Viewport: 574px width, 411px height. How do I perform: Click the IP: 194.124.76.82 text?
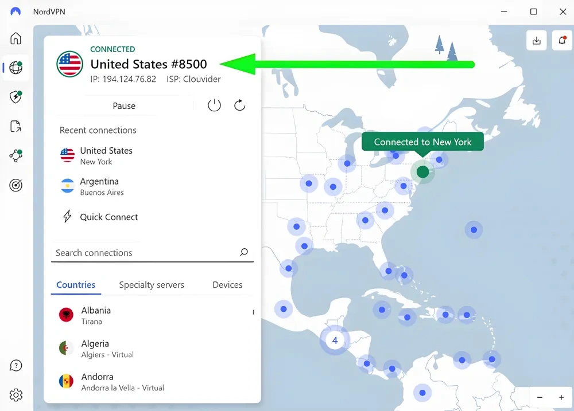tap(123, 79)
